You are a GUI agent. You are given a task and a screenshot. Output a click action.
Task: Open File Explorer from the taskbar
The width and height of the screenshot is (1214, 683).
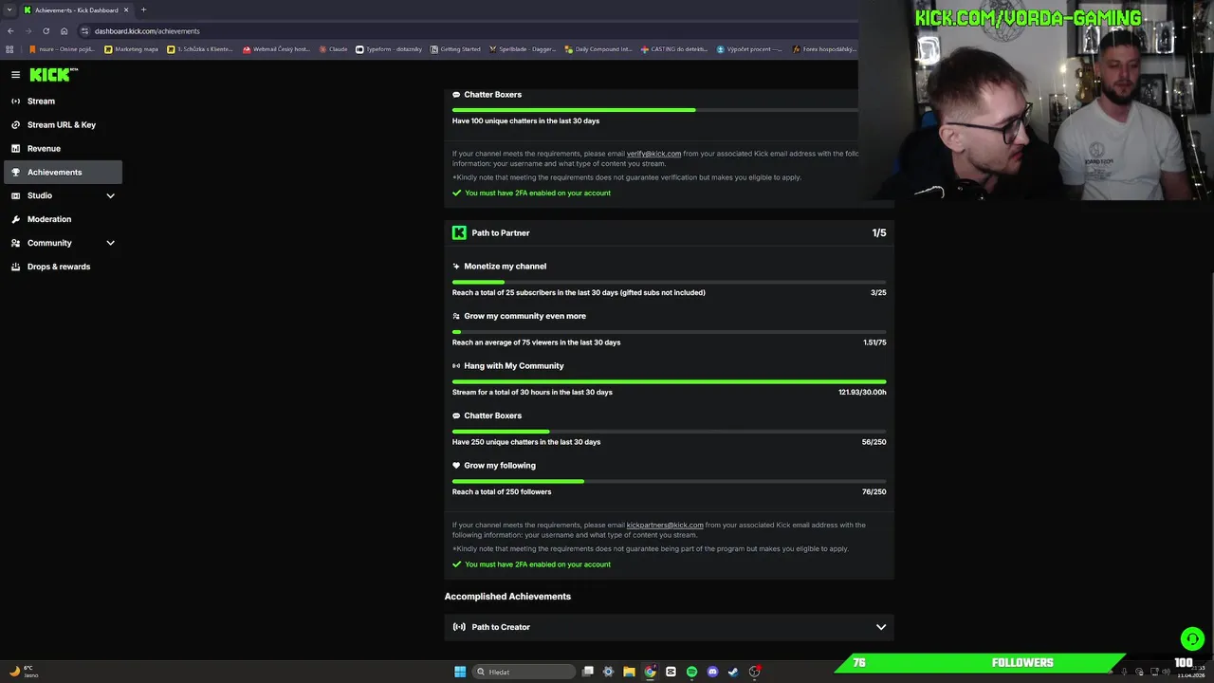click(x=629, y=672)
